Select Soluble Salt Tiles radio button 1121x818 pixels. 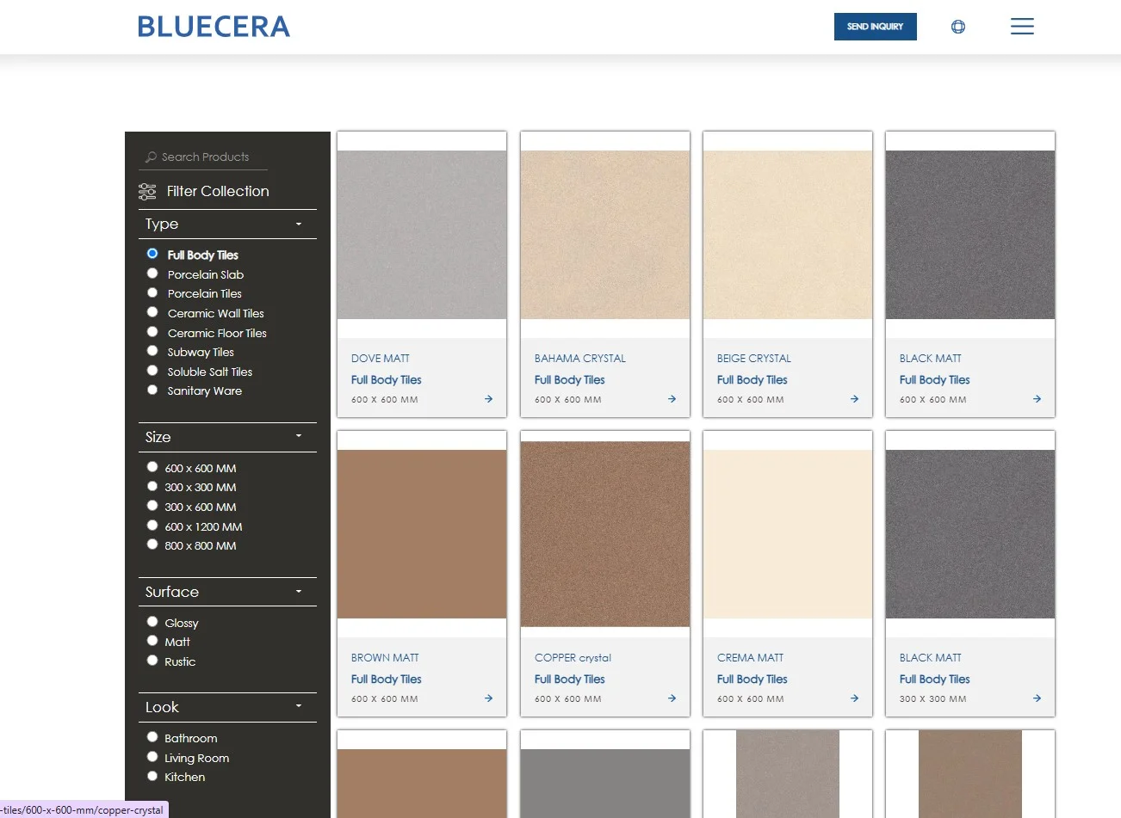tap(152, 371)
